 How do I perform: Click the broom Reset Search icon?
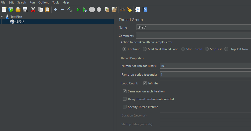[x=129, y=10]
